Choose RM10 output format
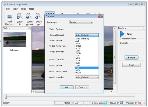Screen dimensions: 148x107 tap(87, 46)
